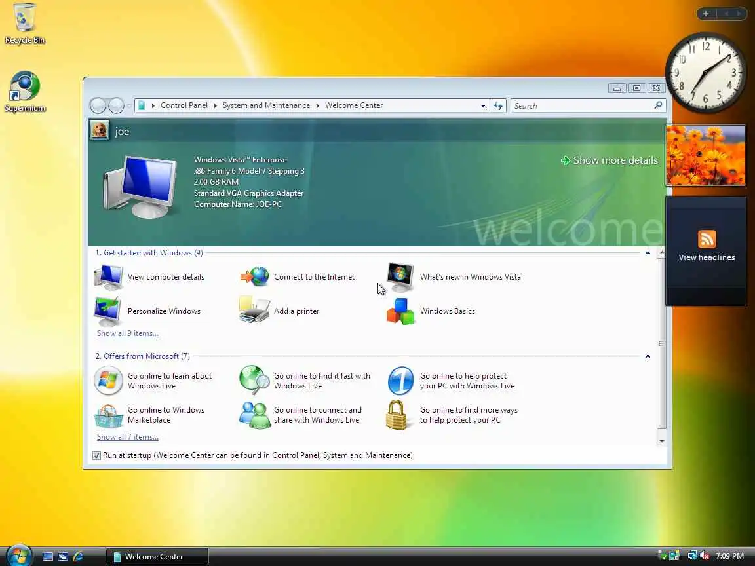755x566 pixels.
Task: Click the search magnifier icon
Action: point(658,105)
